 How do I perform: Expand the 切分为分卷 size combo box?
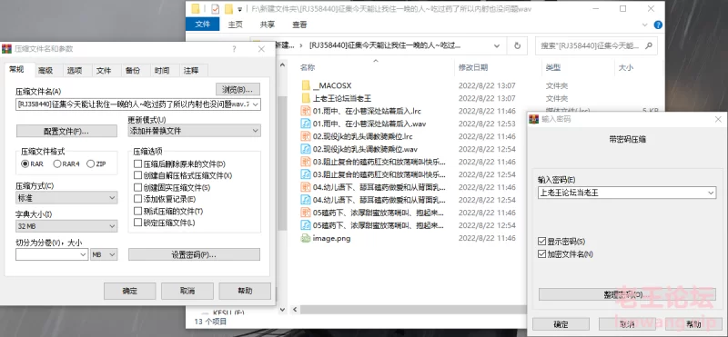coord(83,254)
